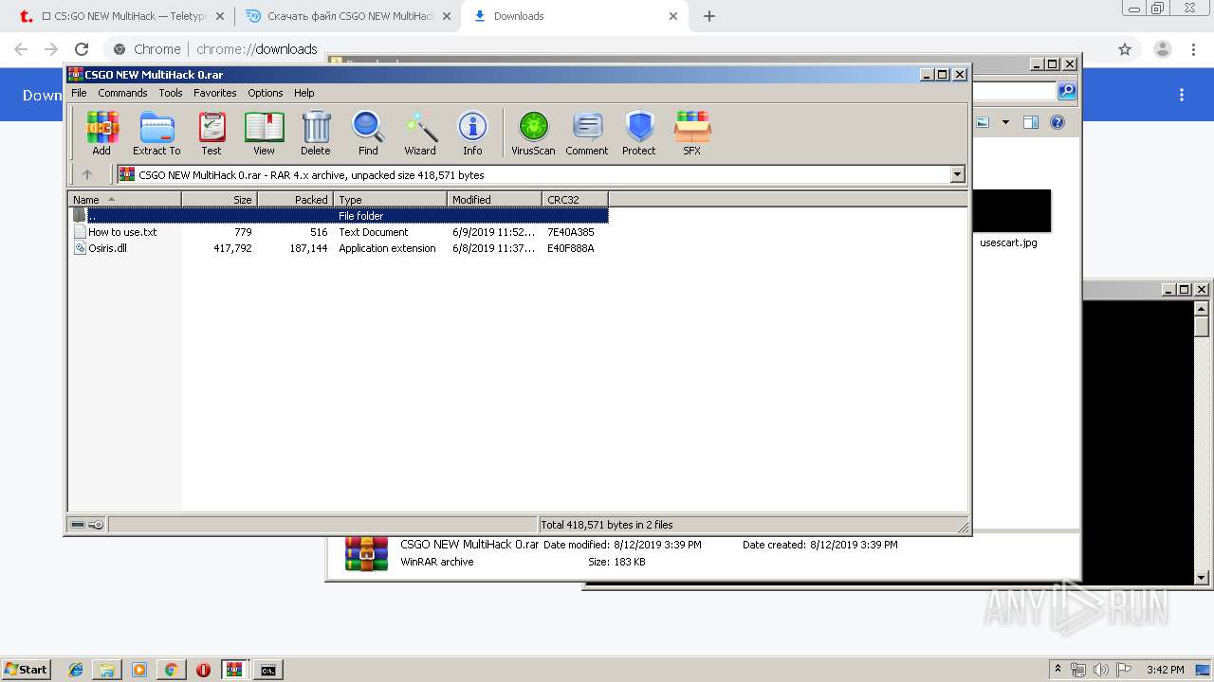Click the Windows Start button
This screenshot has height=682, width=1214.
coord(27,670)
